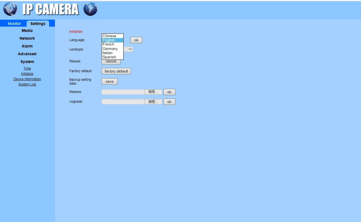This screenshot has height=222, width=361.
Task: Open the Advanced settings section
Action: (x=27, y=54)
